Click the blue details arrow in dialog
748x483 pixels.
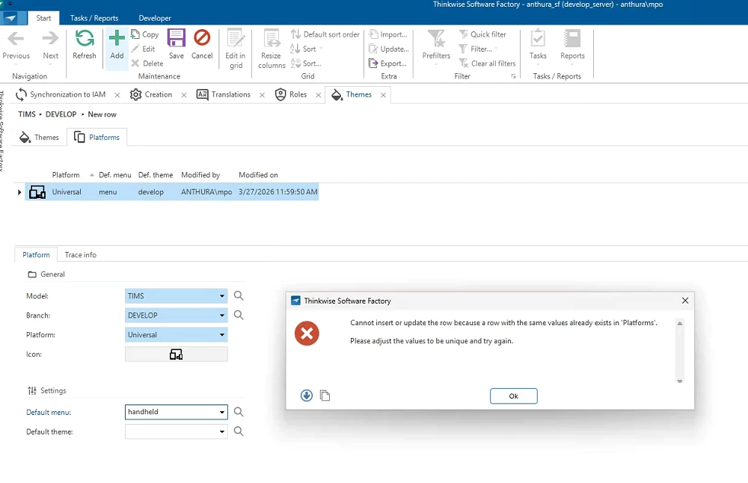pyautogui.click(x=307, y=396)
